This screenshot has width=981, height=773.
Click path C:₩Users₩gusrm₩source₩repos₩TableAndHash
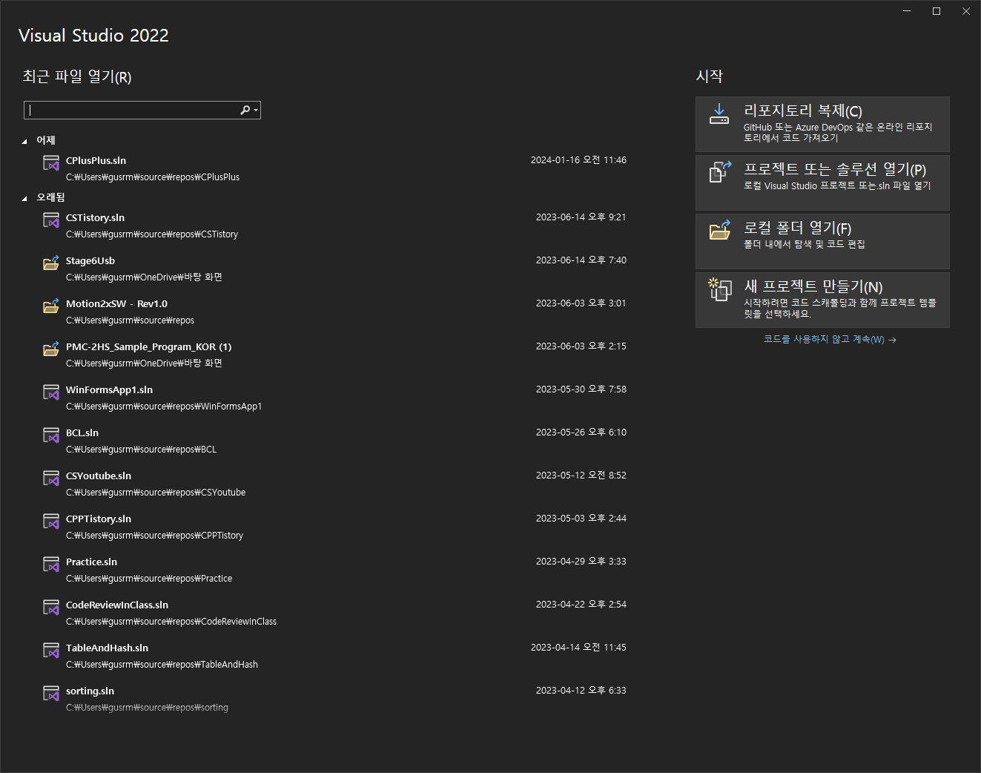pyautogui.click(x=162, y=665)
